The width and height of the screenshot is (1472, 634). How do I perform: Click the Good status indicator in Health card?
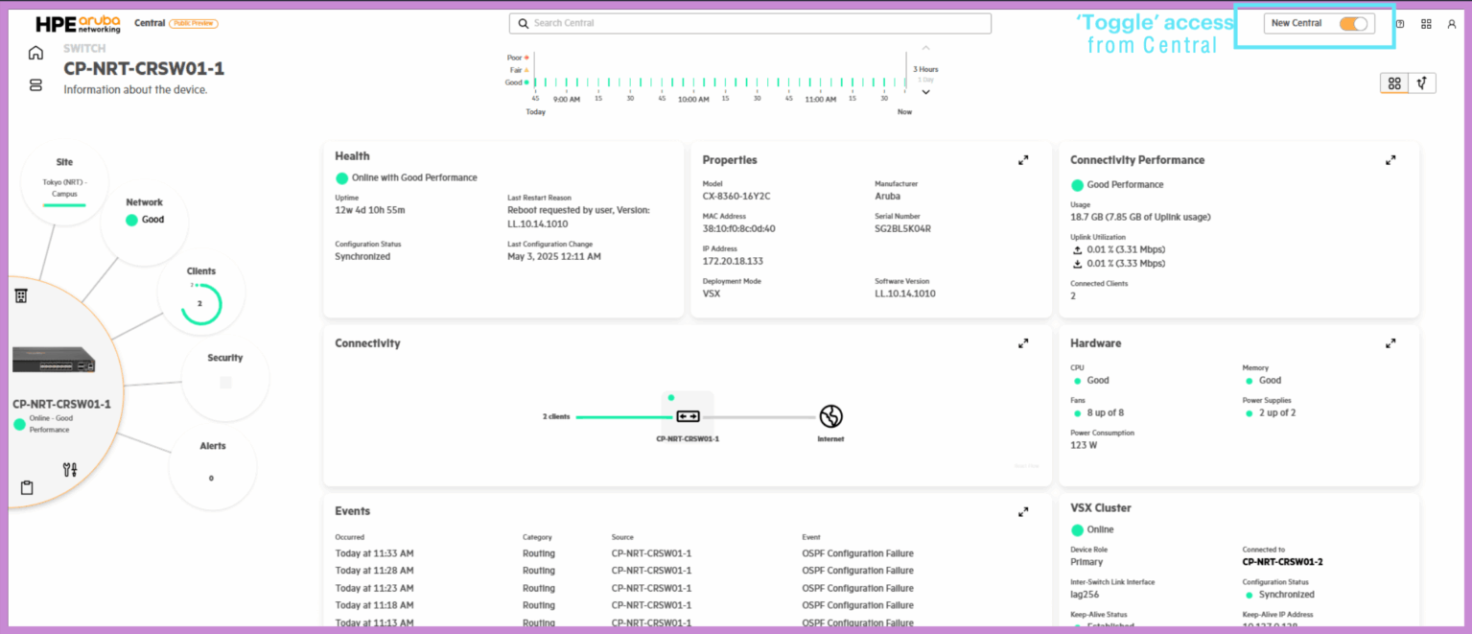pyautogui.click(x=343, y=177)
